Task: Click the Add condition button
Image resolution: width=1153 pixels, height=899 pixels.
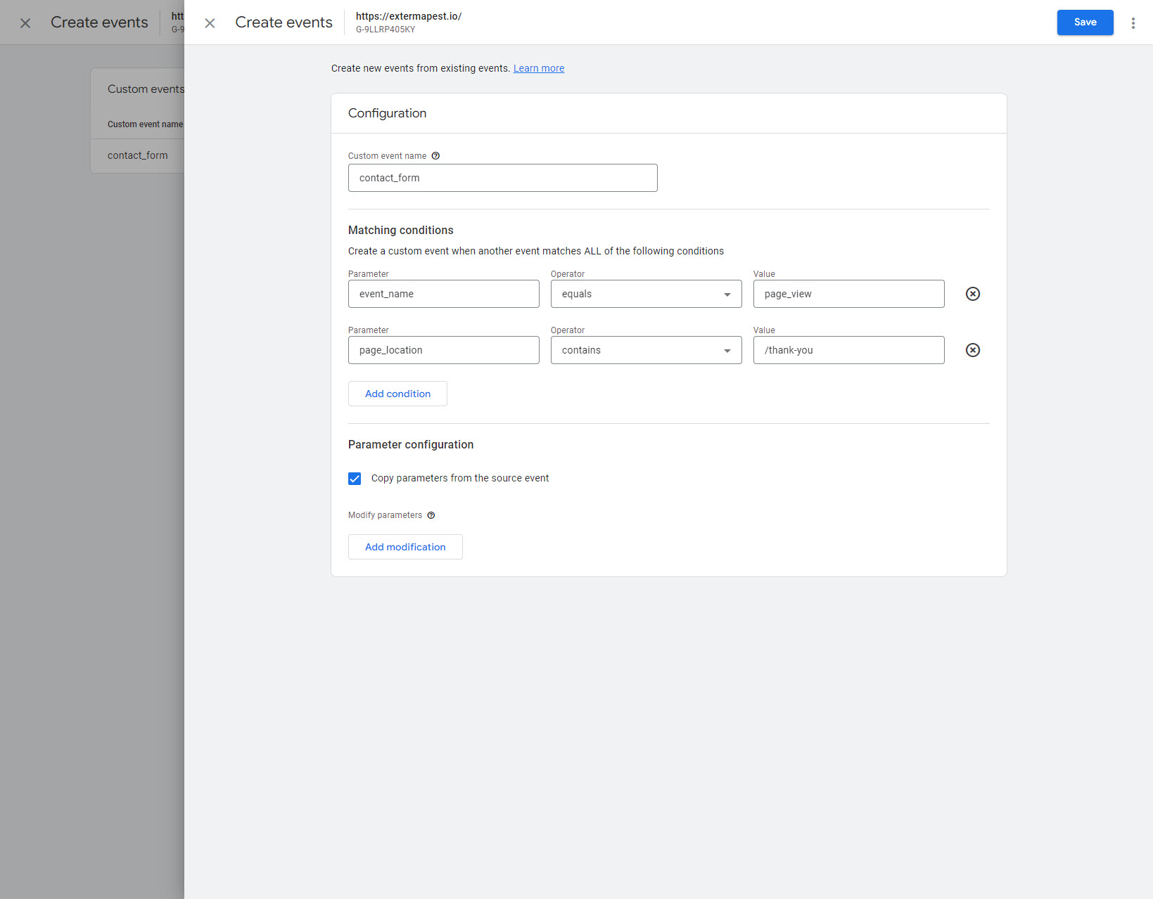Action: coord(397,394)
